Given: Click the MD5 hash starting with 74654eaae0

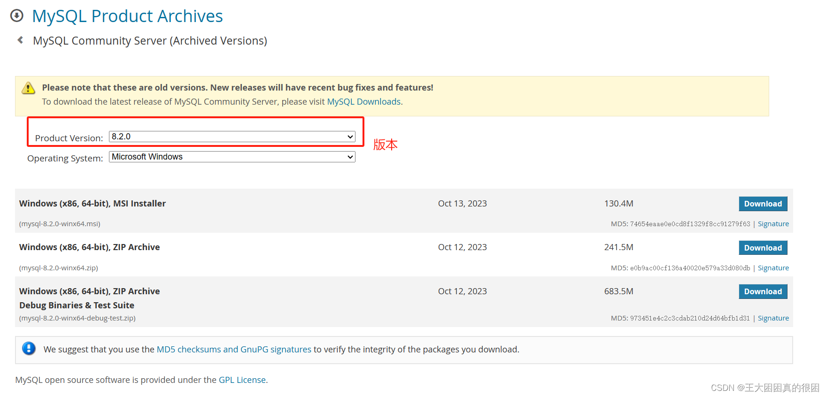Looking at the screenshot, I should pos(690,224).
